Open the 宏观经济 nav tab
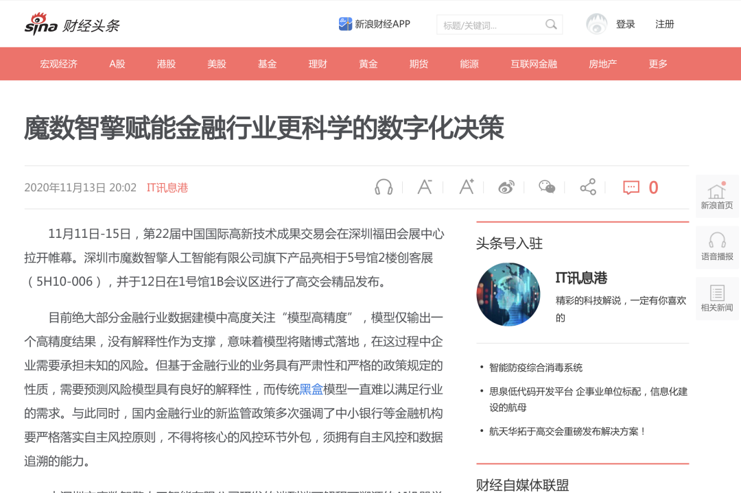 pos(58,64)
